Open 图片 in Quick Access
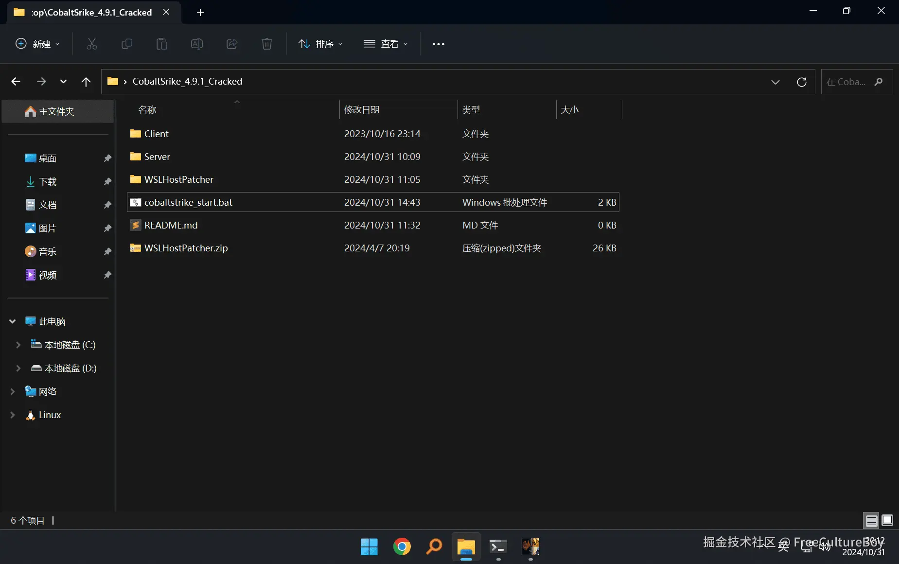899x564 pixels. coord(47,228)
